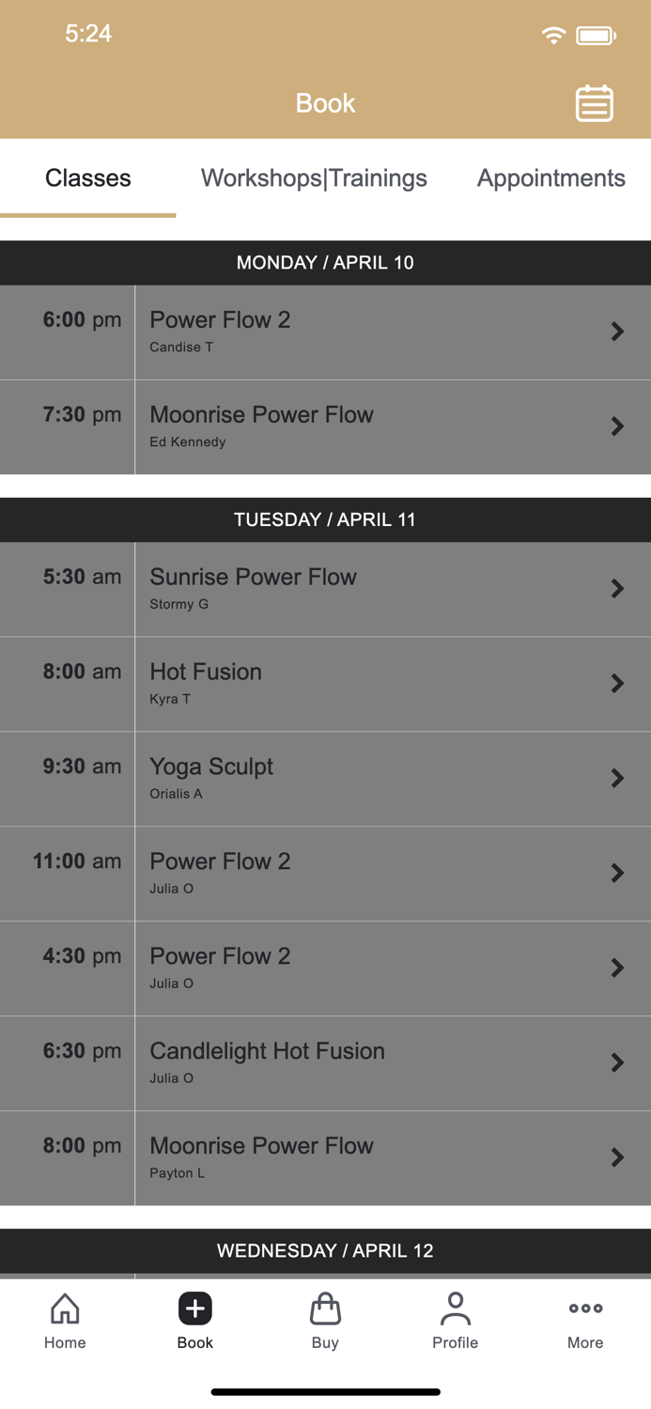Select the Classes tab

click(x=87, y=178)
